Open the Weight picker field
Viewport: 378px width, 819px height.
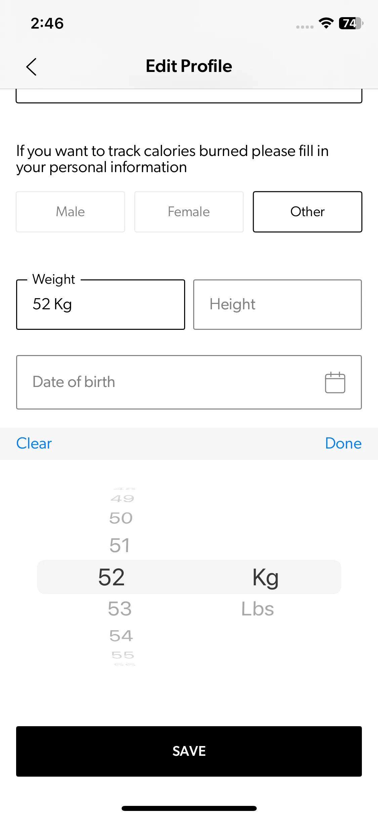click(x=100, y=305)
